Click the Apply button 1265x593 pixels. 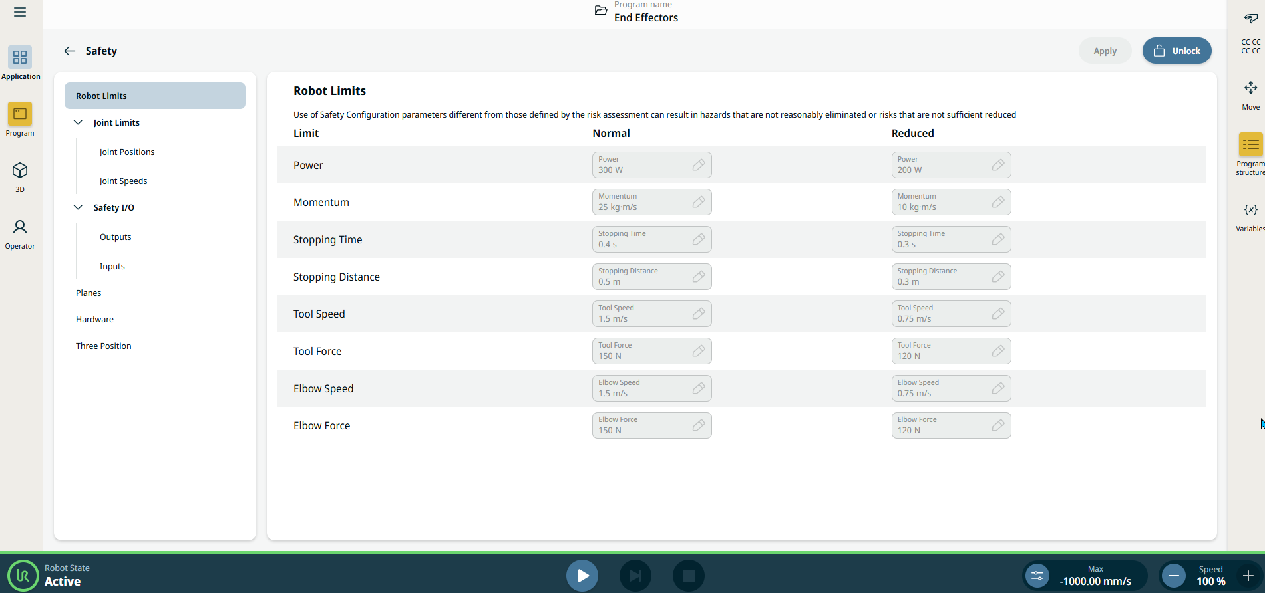point(1105,51)
